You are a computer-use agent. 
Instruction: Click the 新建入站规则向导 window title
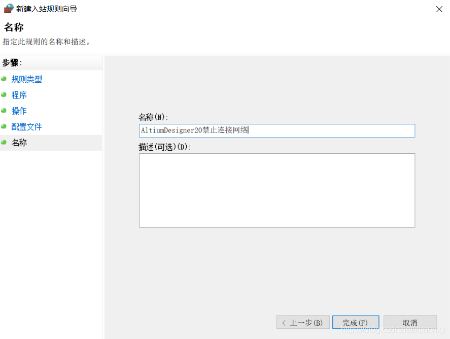[x=47, y=9]
